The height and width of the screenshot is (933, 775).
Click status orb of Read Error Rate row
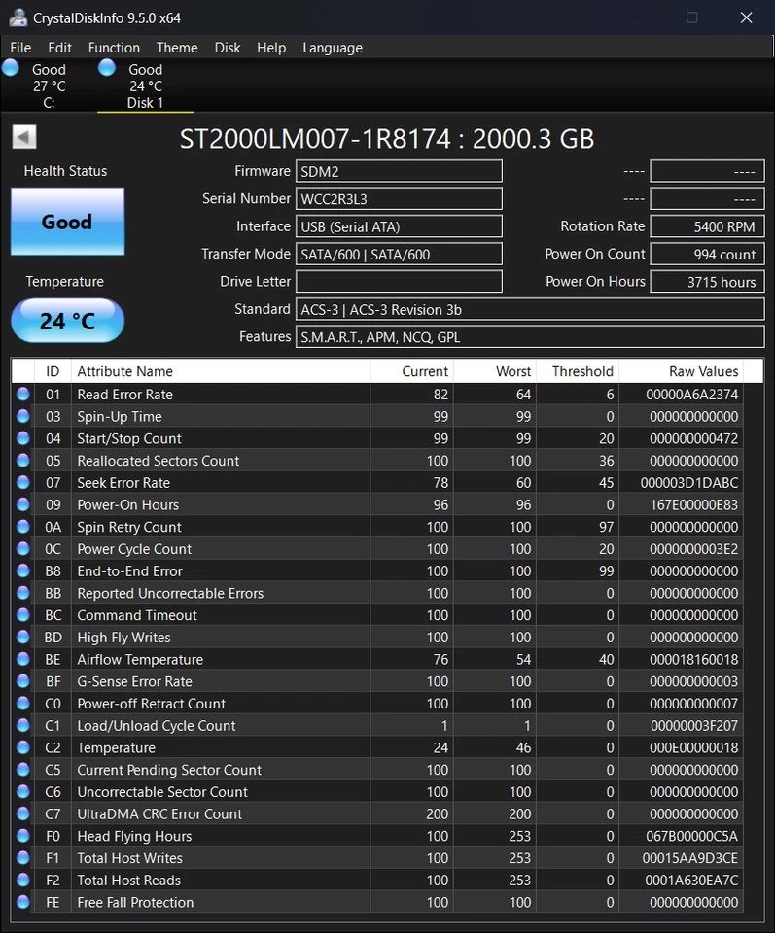tap(23, 394)
